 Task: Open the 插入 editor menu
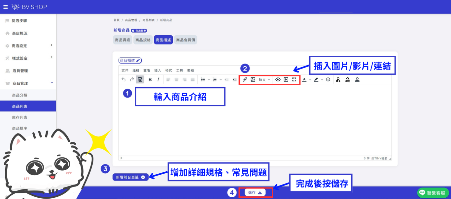[x=158, y=71]
